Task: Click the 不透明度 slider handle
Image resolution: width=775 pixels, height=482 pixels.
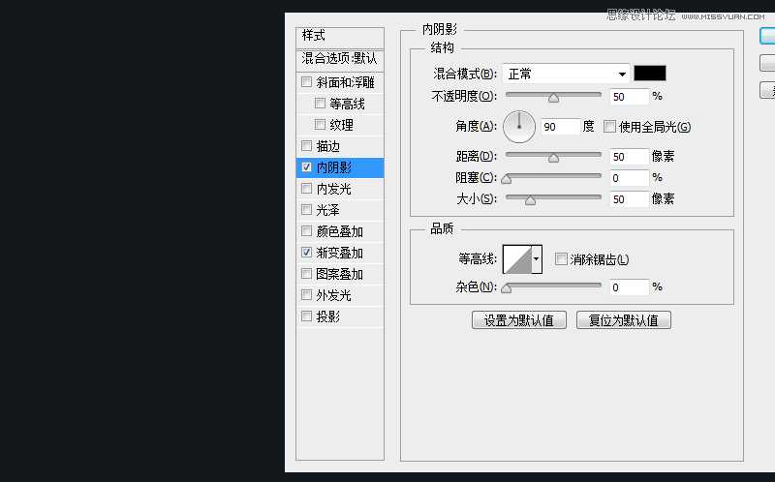Action: [553, 97]
